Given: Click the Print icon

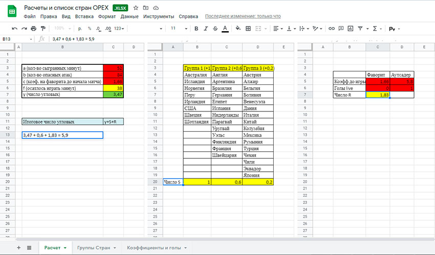Looking at the screenshot, I should pyautogui.click(x=34, y=29).
